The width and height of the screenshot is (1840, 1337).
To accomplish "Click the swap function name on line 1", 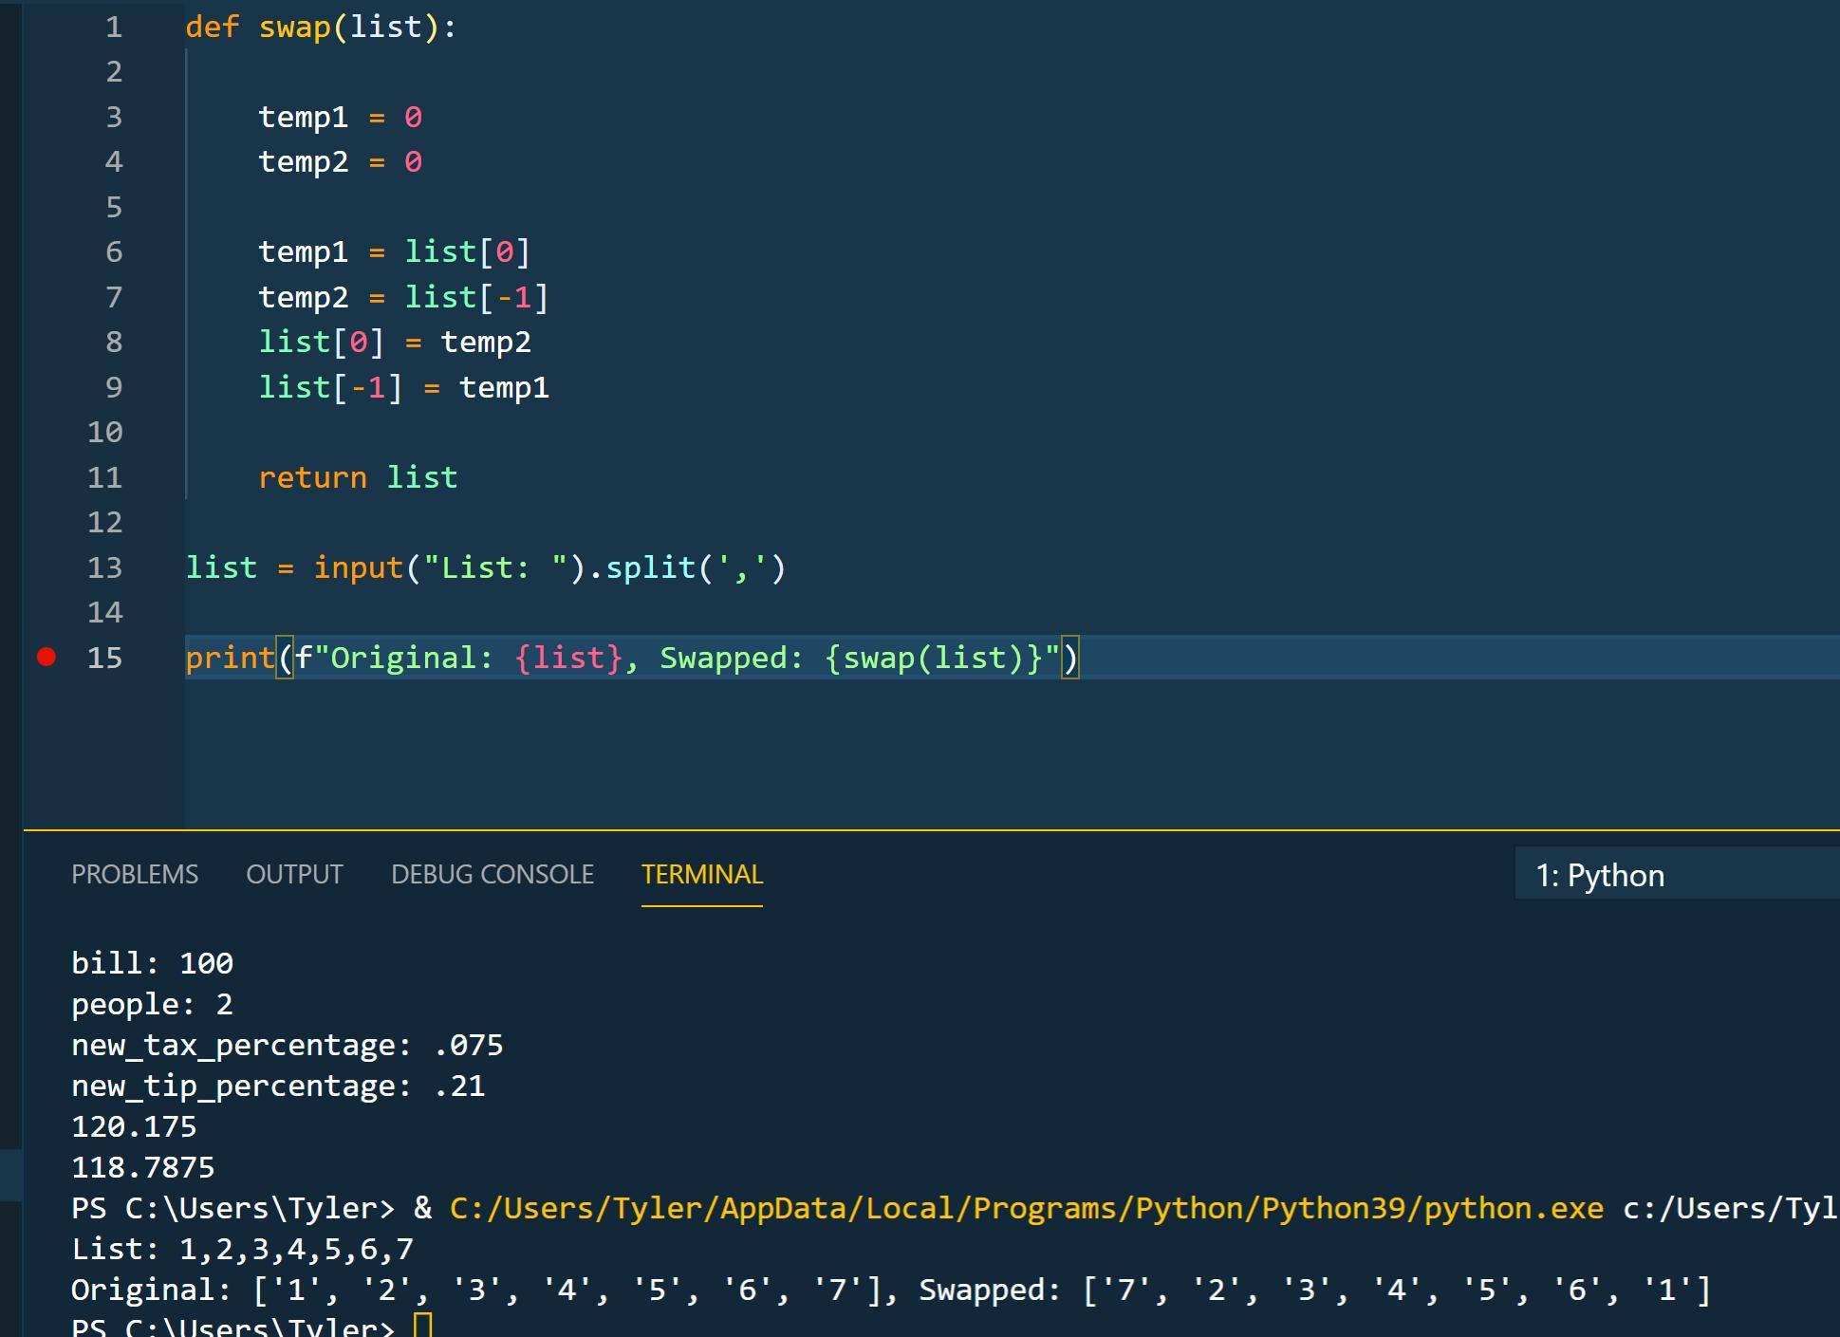I will click(x=294, y=28).
